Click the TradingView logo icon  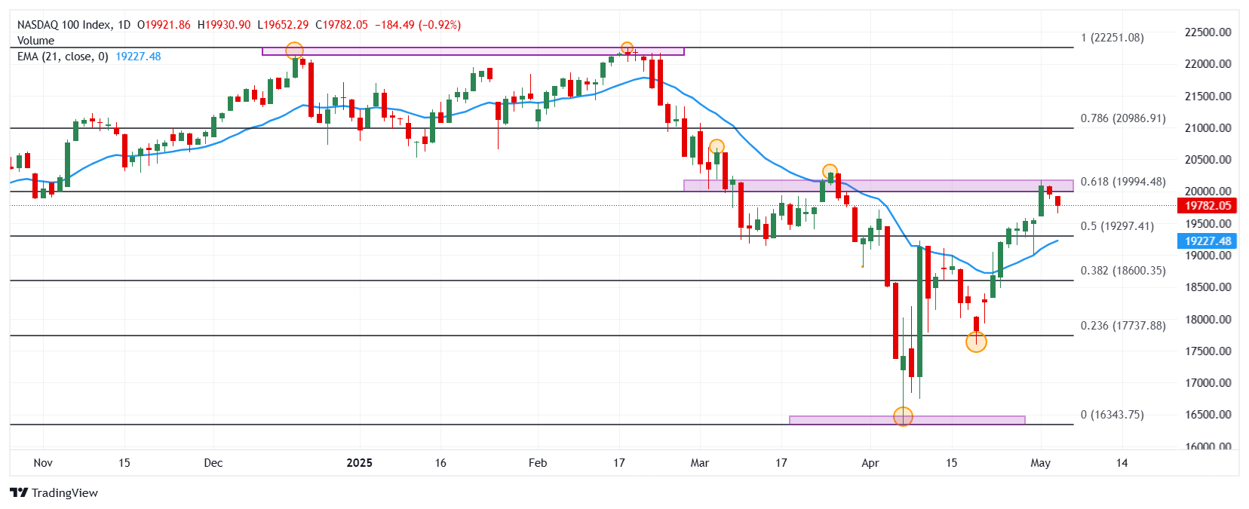(x=19, y=492)
